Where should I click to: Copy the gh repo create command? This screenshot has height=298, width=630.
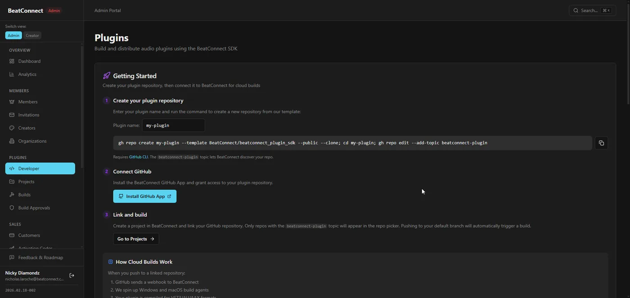[x=601, y=143]
